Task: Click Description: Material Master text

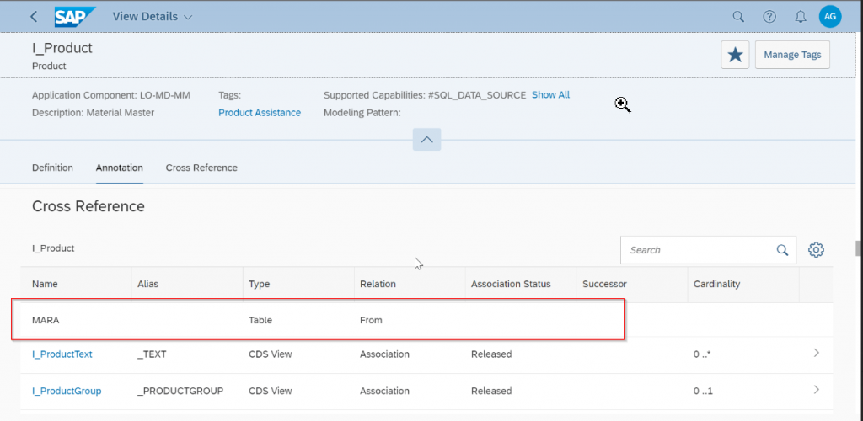Action: point(93,113)
